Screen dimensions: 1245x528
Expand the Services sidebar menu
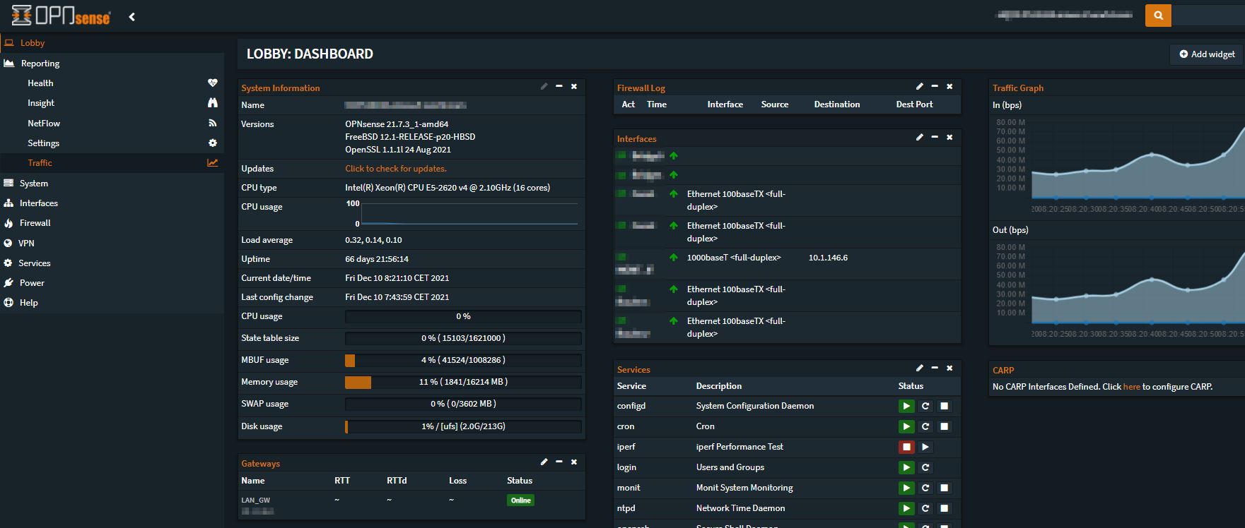coord(112,263)
